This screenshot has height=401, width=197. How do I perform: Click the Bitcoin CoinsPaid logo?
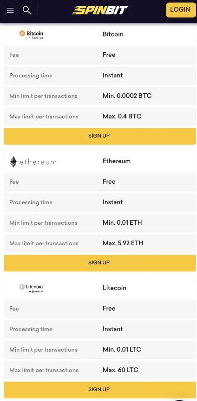(x=31, y=35)
